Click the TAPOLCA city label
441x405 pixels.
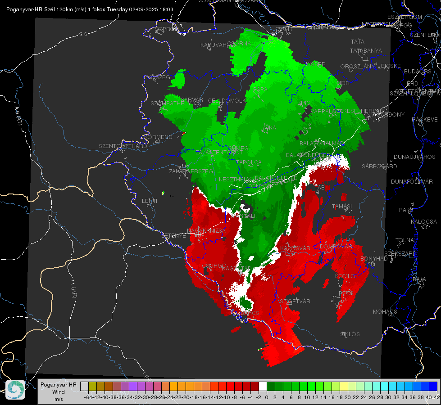coord(249,162)
